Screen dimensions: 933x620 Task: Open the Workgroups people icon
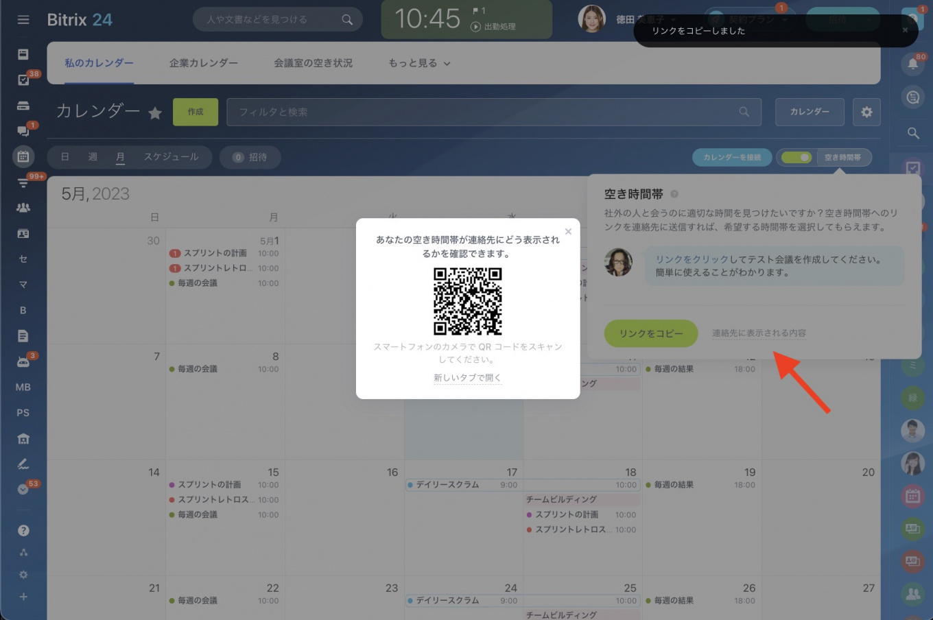click(23, 208)
